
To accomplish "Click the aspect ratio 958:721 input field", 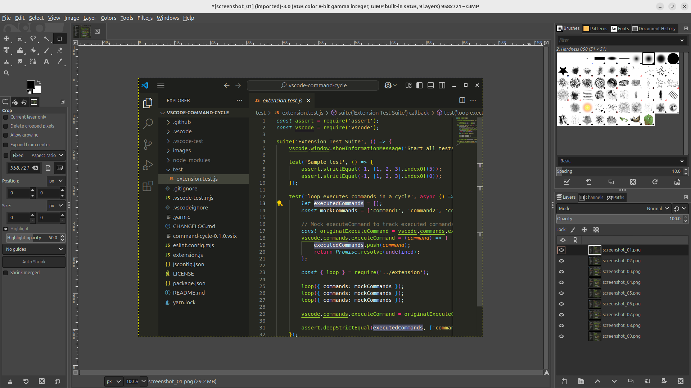I will pos(23,168).
